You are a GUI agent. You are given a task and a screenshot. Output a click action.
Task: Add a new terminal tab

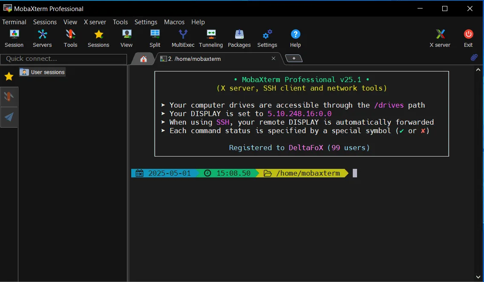[294, 58]
